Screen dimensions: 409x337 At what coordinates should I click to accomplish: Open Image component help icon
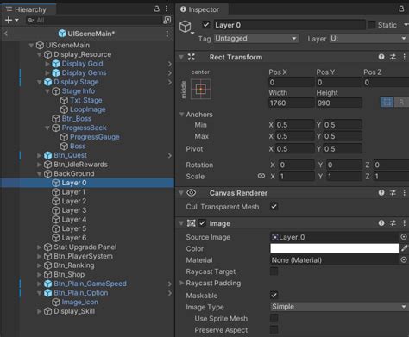pos(381,222)
